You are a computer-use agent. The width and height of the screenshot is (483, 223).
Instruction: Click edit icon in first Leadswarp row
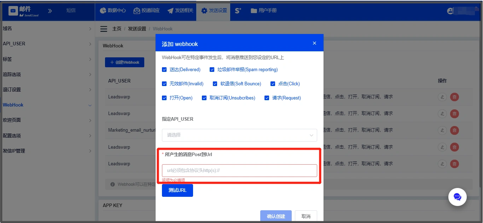442,97
